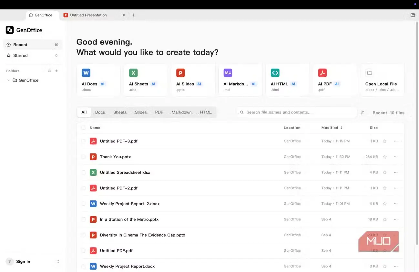Click the help question mark icon
This screenshot has height=272, width=419.
point(10,262)
